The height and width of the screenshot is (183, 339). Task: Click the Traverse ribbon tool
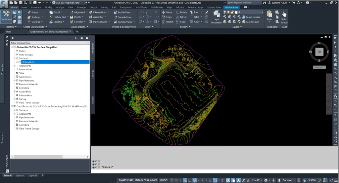coord(35,22)
